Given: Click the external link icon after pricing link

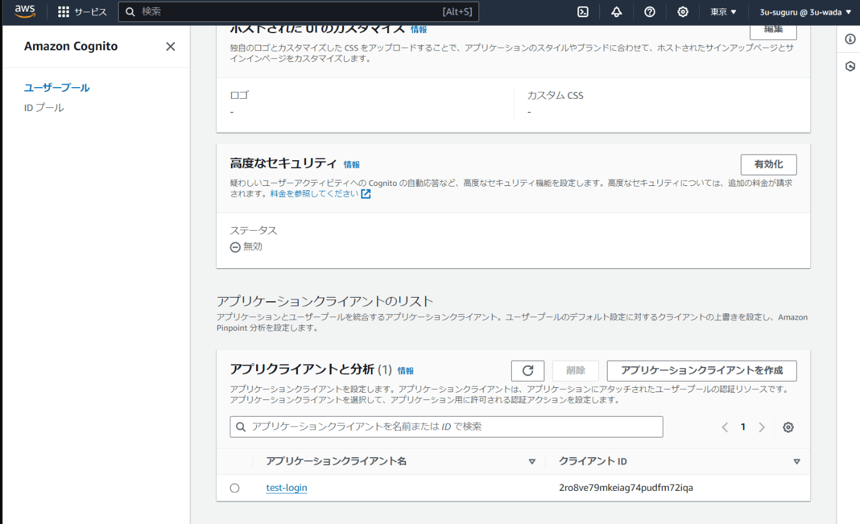Looking at the screenshot, I should [x=366, y=194].
